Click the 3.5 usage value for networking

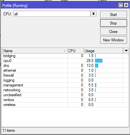pos(91,90)
